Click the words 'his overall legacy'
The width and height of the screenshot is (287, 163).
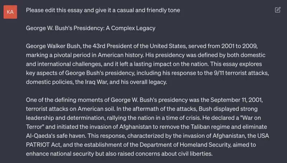(143, 82)
